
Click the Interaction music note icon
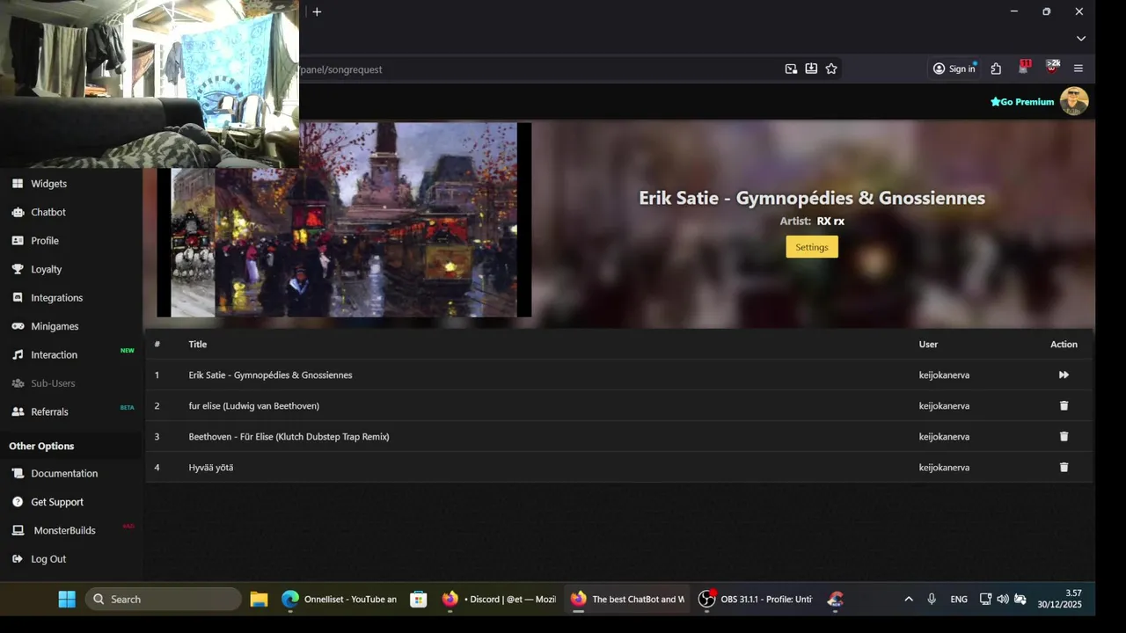(18, 355)
